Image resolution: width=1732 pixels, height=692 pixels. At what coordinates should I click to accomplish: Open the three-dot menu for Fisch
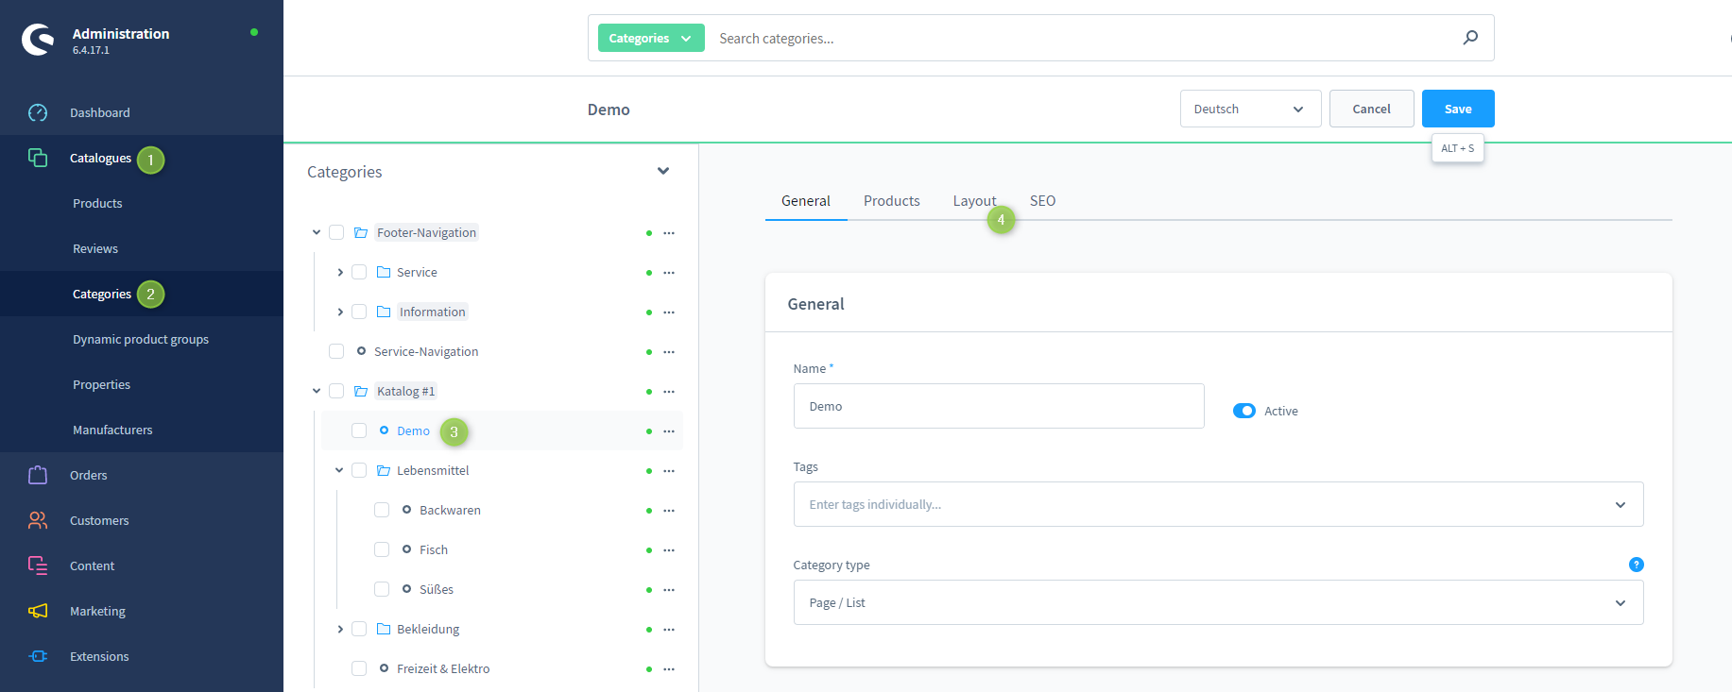(669, 550)
